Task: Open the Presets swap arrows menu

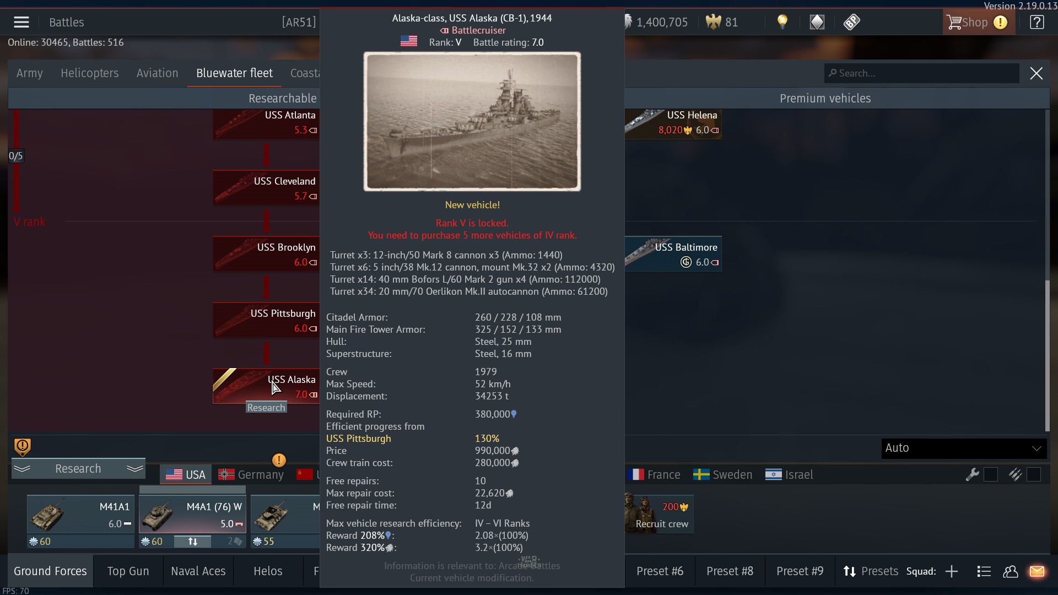Action: 870,571
